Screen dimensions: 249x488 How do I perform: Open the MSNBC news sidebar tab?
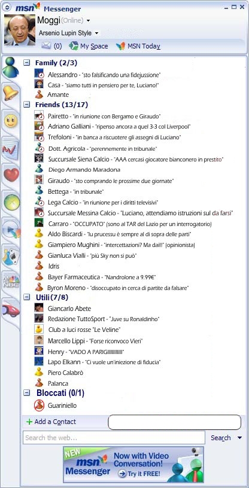click(11, 282)
